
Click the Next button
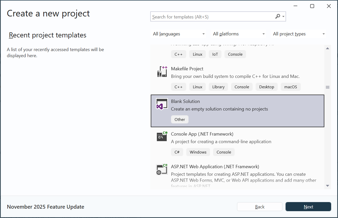308,207
